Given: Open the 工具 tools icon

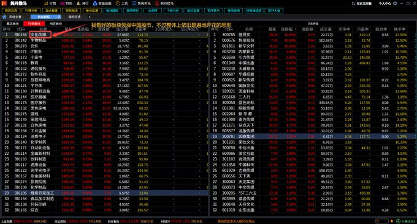Looking at the screenshot, I should pyautogui.click(x=118, y=4).
